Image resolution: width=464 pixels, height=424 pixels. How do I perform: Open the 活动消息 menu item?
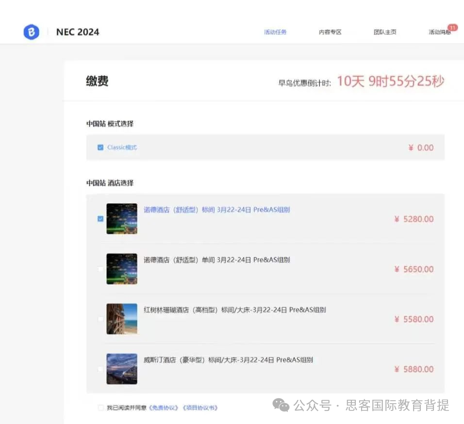coord(440,32)
